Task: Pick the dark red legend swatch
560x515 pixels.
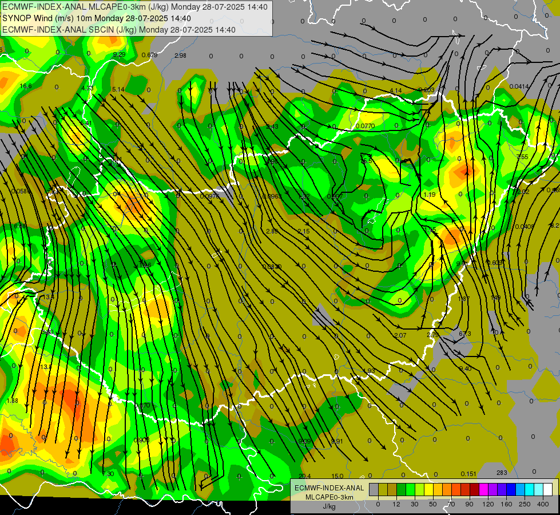Action: (x=474, y=489)
